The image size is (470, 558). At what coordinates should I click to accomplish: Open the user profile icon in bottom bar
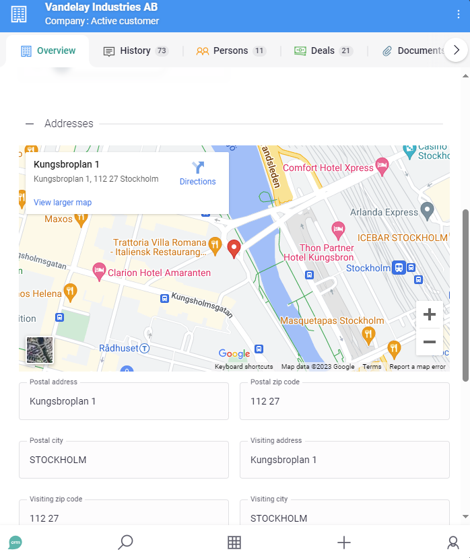tap(453, 543)
